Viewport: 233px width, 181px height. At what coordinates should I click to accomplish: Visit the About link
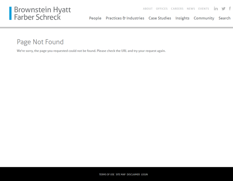(148, 9)
